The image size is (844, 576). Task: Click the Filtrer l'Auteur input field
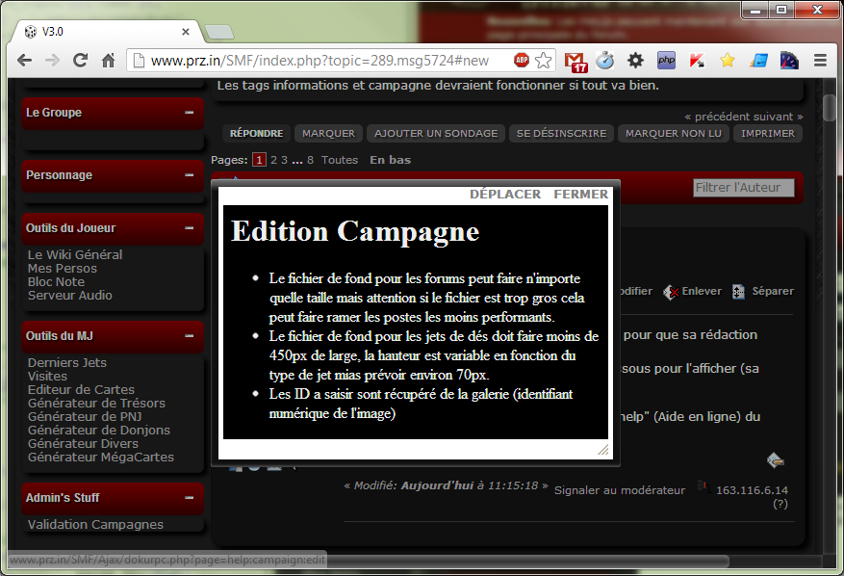pyautogui.click(x=743, y=188)
